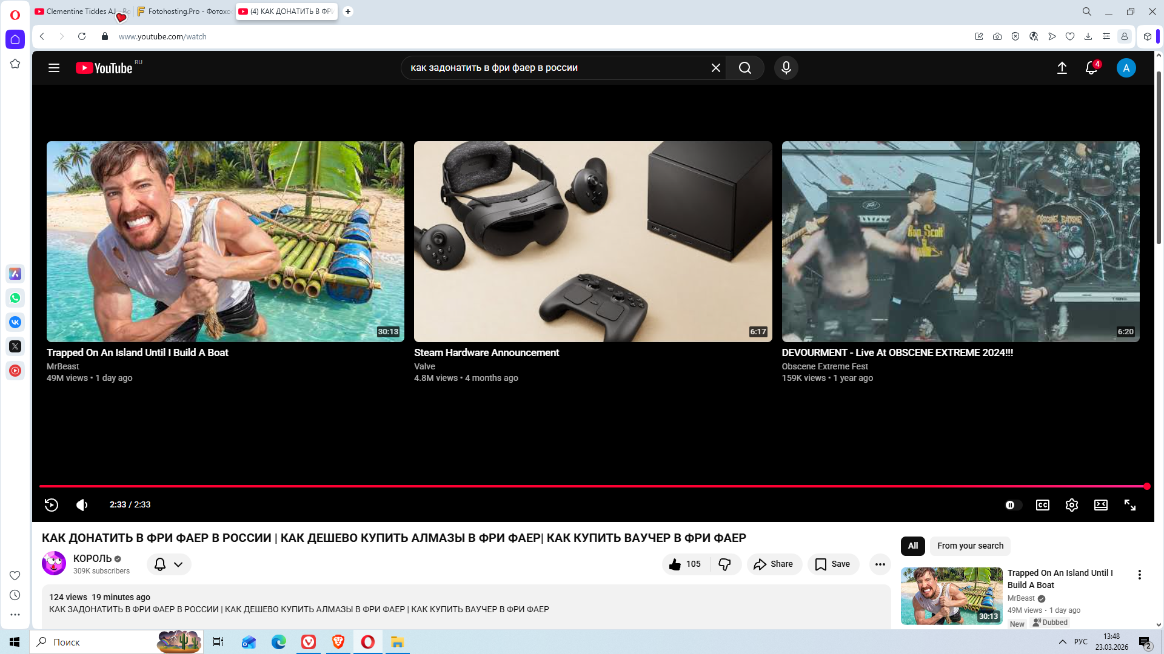Click the Share button
1164x654 pixels.
tap(774, 564)
